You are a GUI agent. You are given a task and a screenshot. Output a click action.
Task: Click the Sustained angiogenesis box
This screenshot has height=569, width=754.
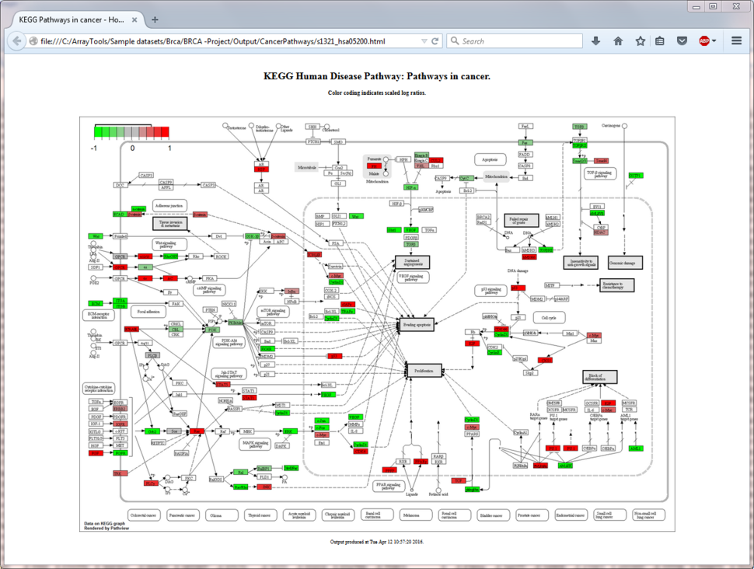[x=412, y=262]
